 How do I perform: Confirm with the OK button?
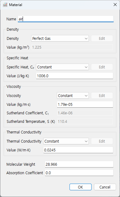[80, 187]
